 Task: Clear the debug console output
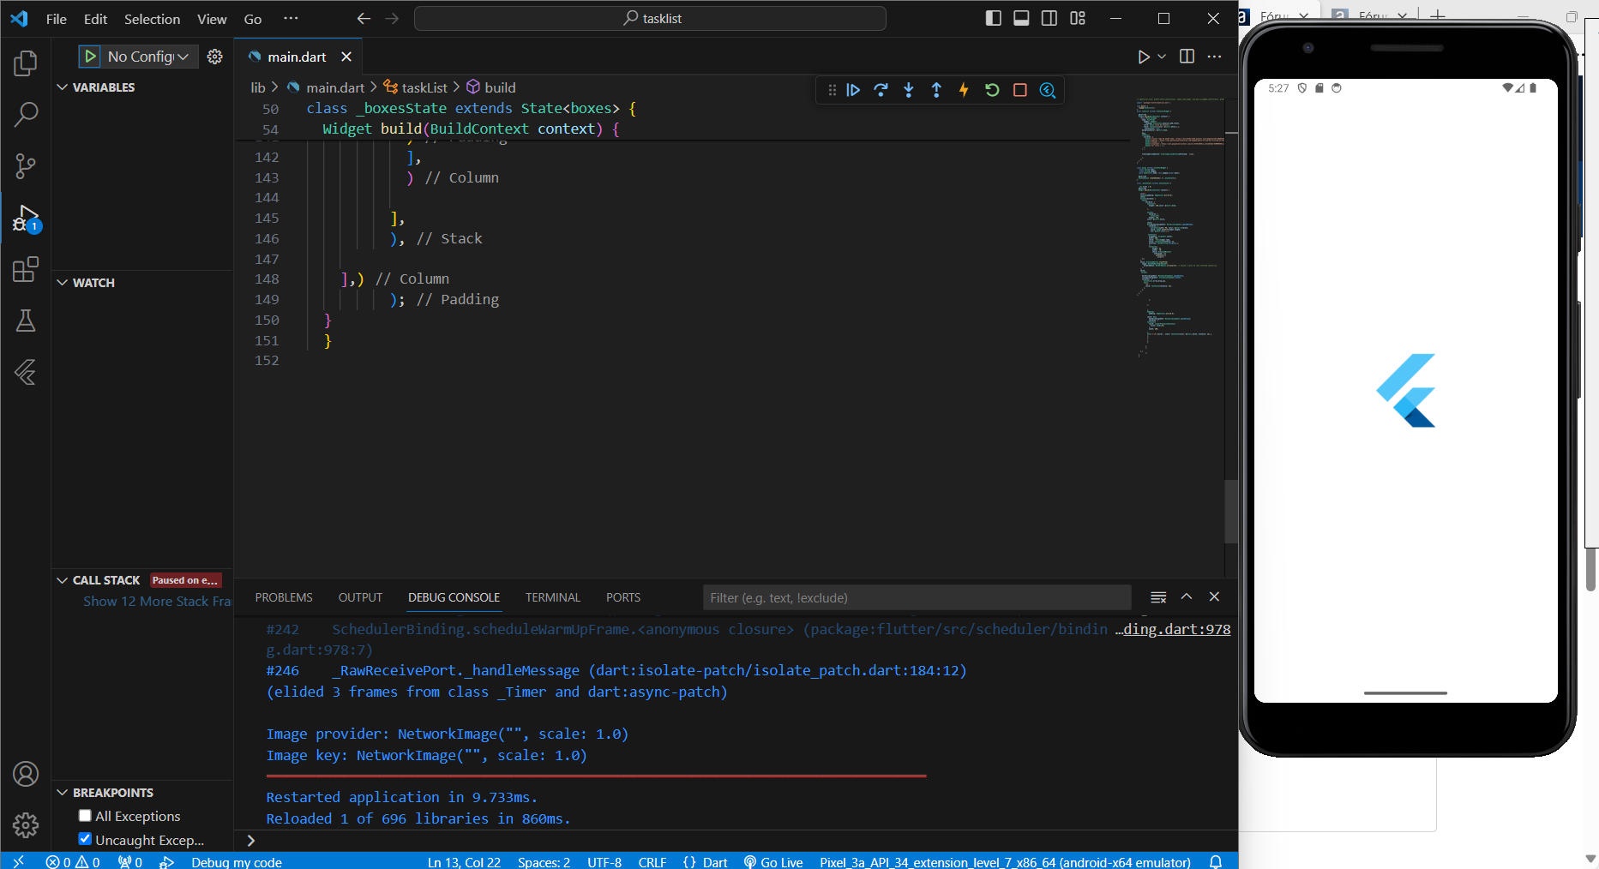[x=1158, y=597]
